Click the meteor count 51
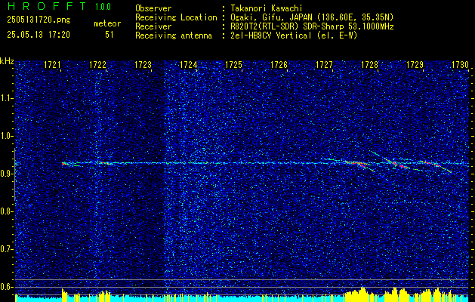Screen dimensions: 475x302 (x=109, y=35)
